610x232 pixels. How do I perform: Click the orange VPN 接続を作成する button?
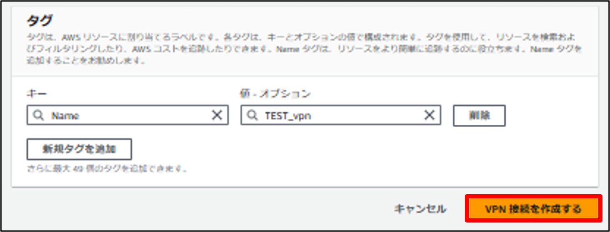click(x=533, y=209)
